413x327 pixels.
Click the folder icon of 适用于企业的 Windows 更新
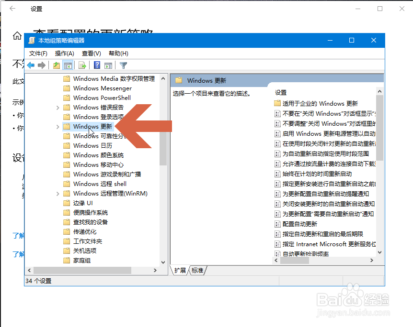[x=277, y=103]
